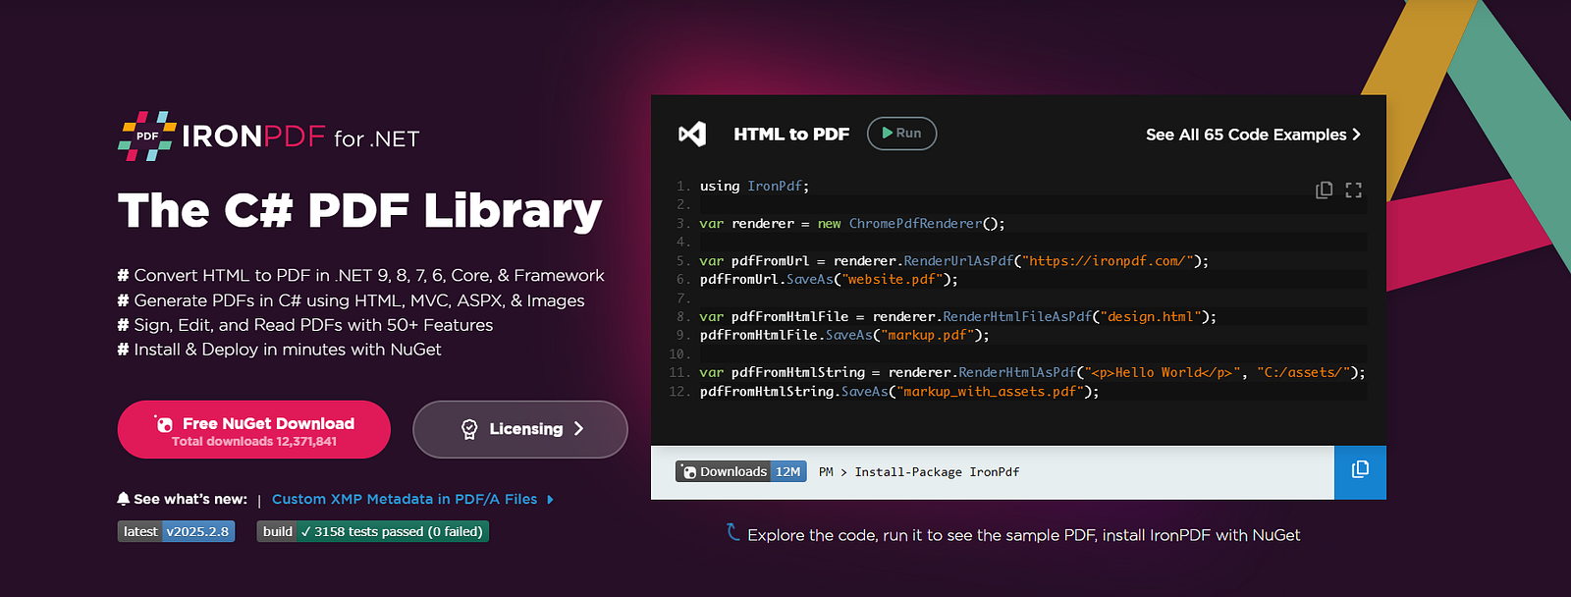The width and height of the screenshot is (1571, 597).
Task: Click the play triangle in the Run button
Action: point(888,134)
